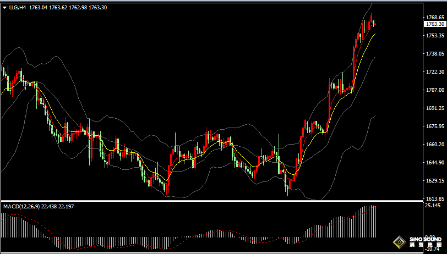
Task: Click the 1753.35 price axis label
Action: click(x=435, y=36)
